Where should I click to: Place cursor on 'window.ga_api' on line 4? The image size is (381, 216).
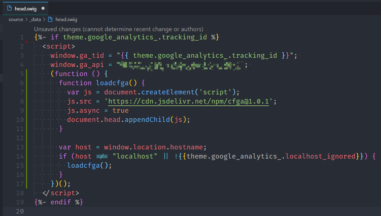[x=77, y=65]
